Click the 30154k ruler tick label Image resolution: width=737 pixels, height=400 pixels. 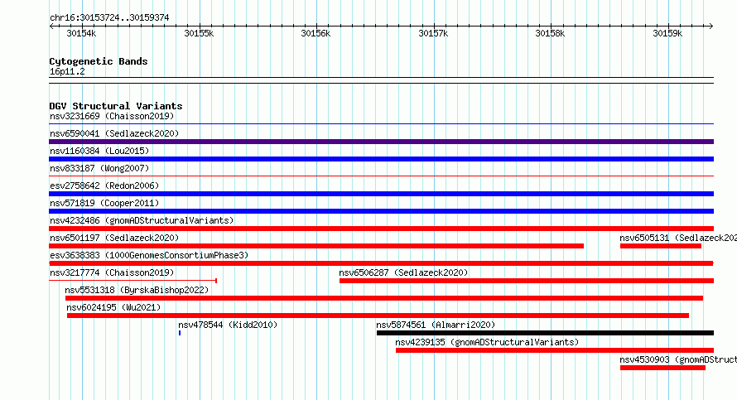click(x=81, y=33)
